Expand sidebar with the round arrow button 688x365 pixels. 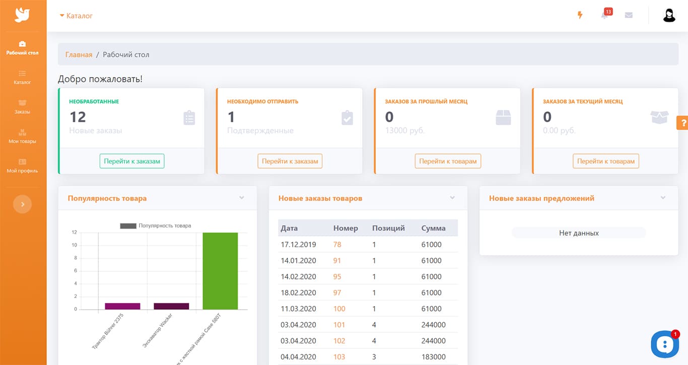pyautogui.click(x=22, y=204)
